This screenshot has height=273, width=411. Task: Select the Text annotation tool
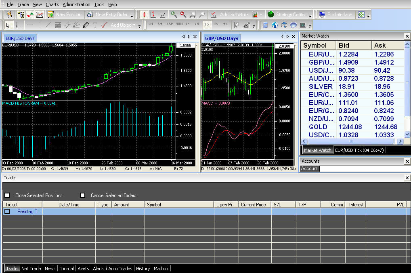pos(95,25)
